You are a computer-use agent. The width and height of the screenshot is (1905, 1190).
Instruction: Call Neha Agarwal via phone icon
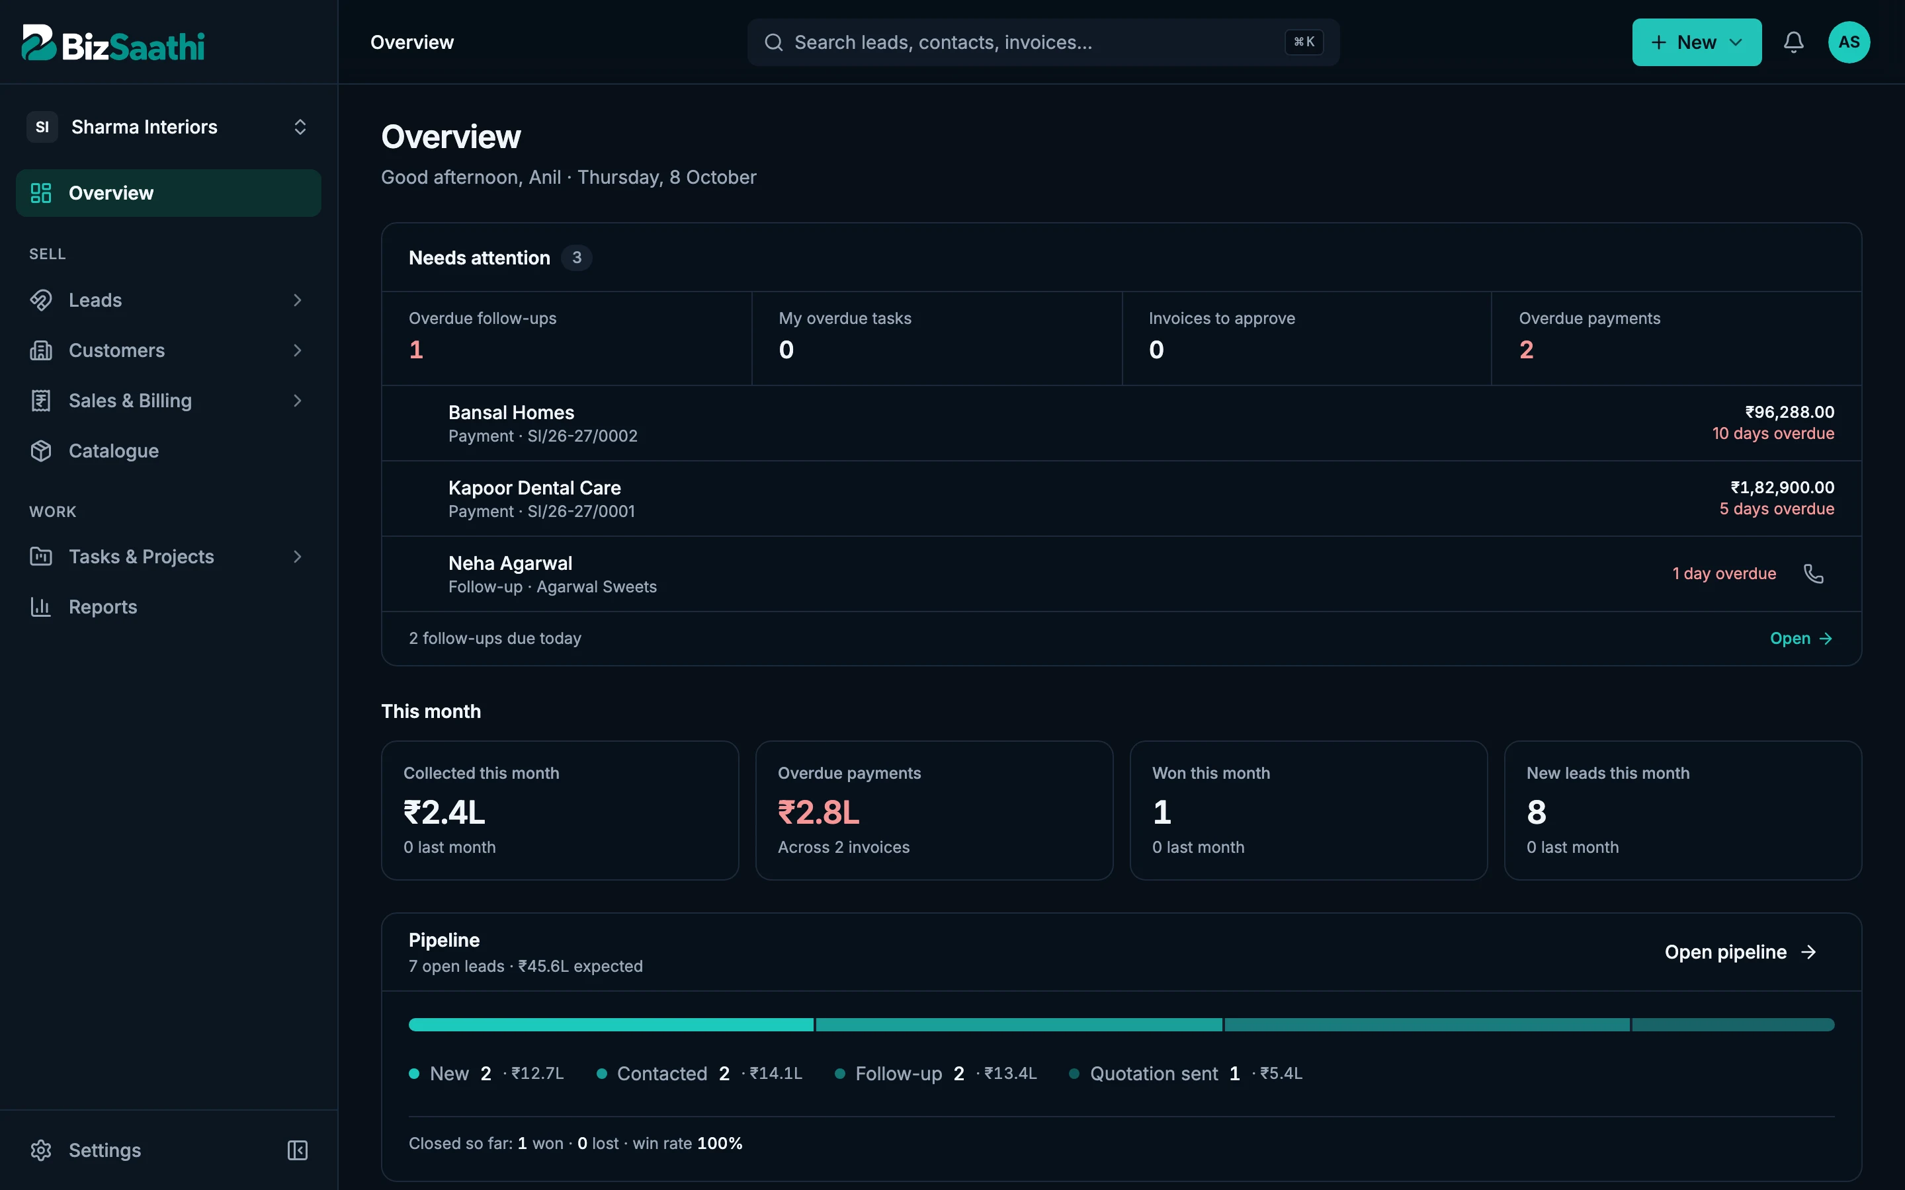[x=1813, y=574]
